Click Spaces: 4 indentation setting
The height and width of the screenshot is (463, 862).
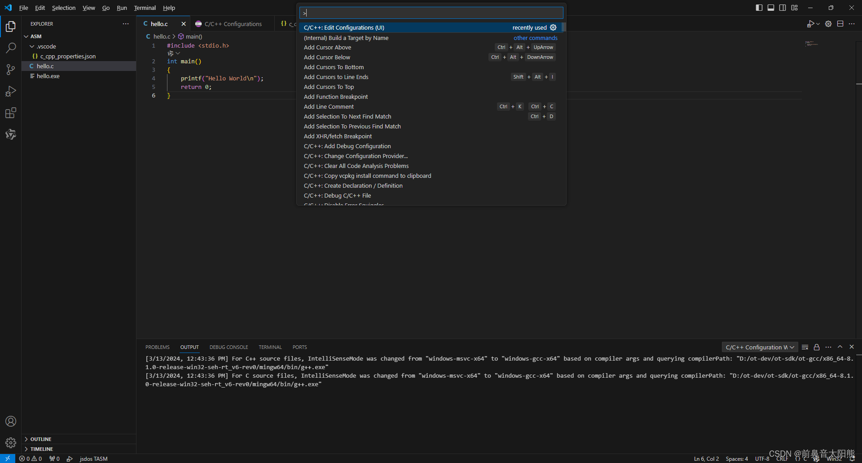[x=737, y=459]
